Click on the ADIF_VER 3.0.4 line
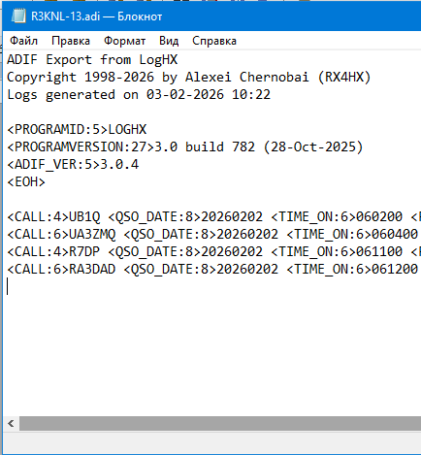Screen dimensions: 421x455 (73, 165)
